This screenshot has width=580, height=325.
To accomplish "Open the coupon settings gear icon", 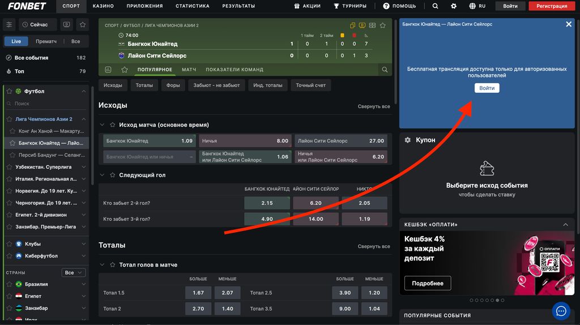I will point(407,140).
